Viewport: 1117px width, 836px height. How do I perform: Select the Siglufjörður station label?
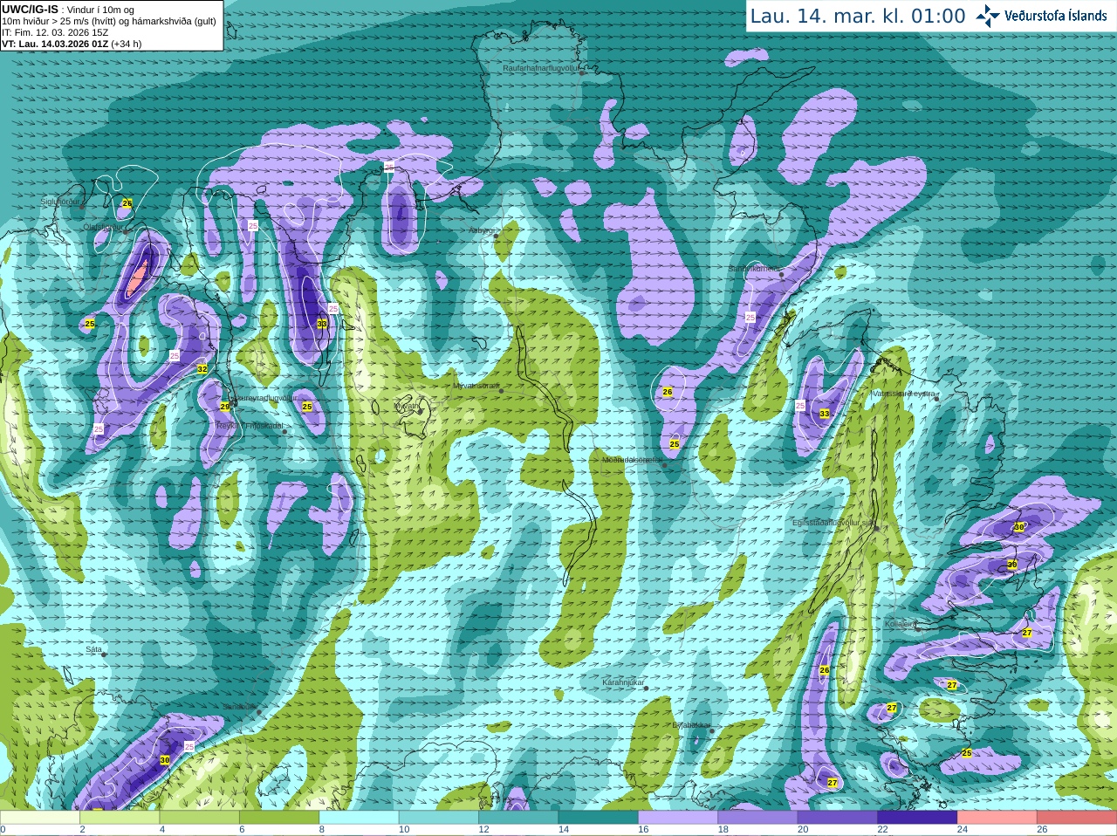point(60,202)
